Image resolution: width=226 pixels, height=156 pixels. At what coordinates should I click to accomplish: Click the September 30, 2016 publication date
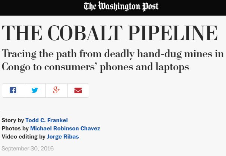pos(28,149)
